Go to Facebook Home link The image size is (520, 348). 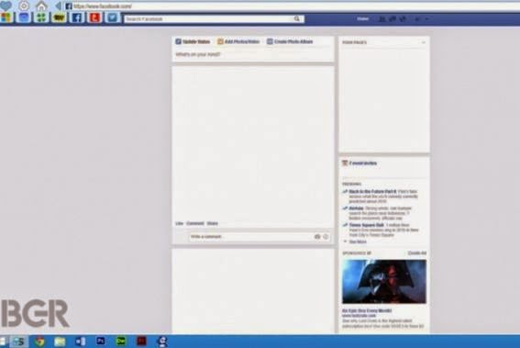tap(363, 19)
